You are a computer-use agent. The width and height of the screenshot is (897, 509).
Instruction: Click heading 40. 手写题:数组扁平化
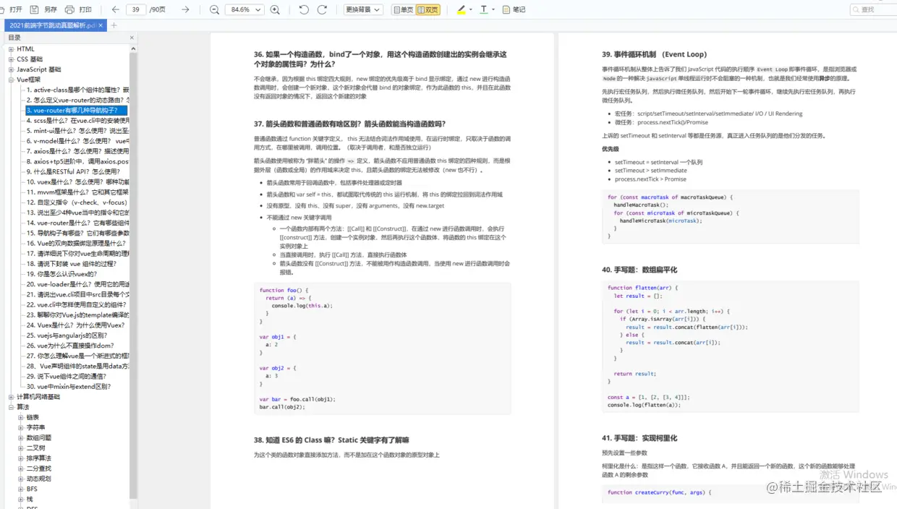[639, 270]
